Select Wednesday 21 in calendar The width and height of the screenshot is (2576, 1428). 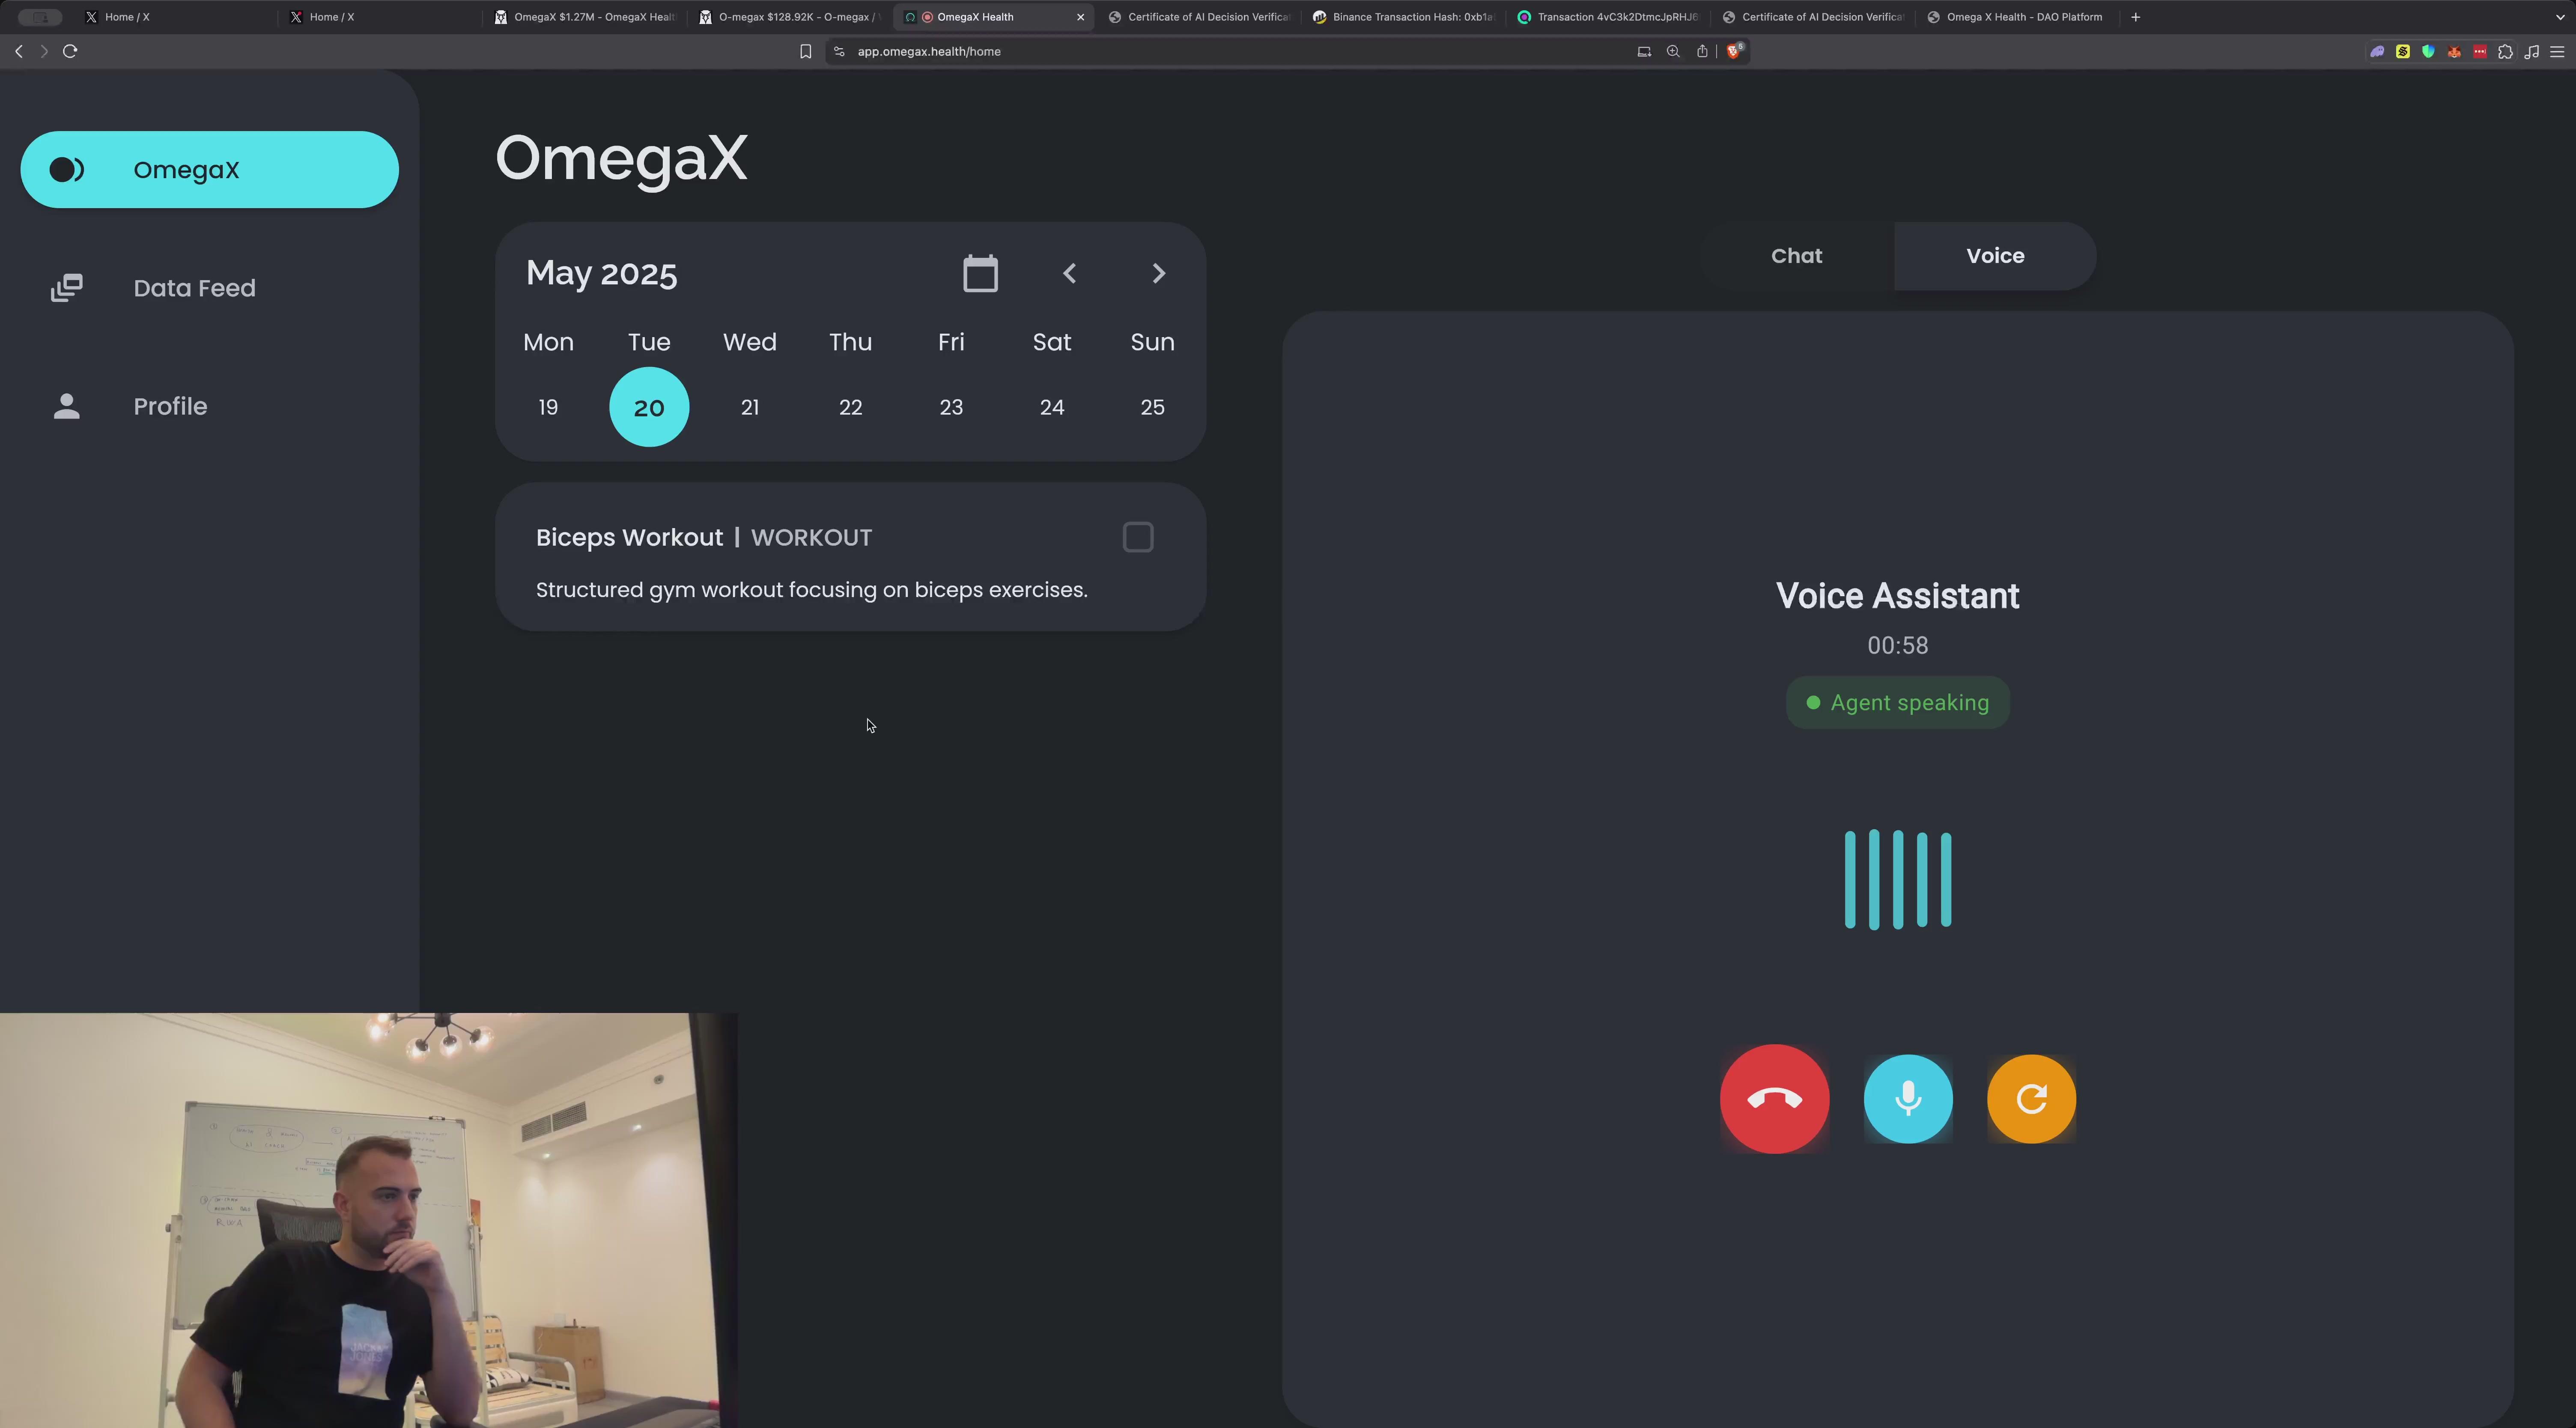click(750, 407)
